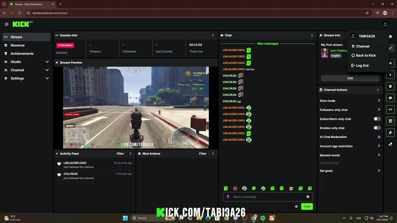Click Filter in the Mod Actions panel
Viewport: 397px width, 223px height.
click(x=203, y=154)
